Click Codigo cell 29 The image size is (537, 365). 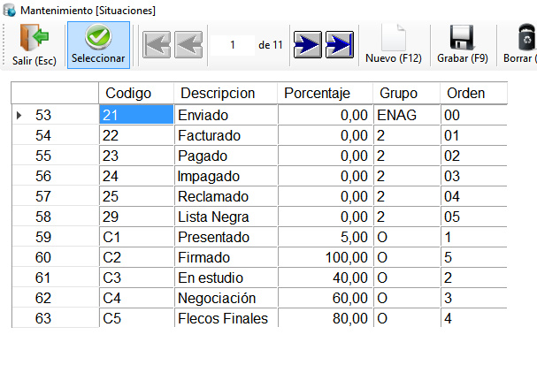coord(136,217)
